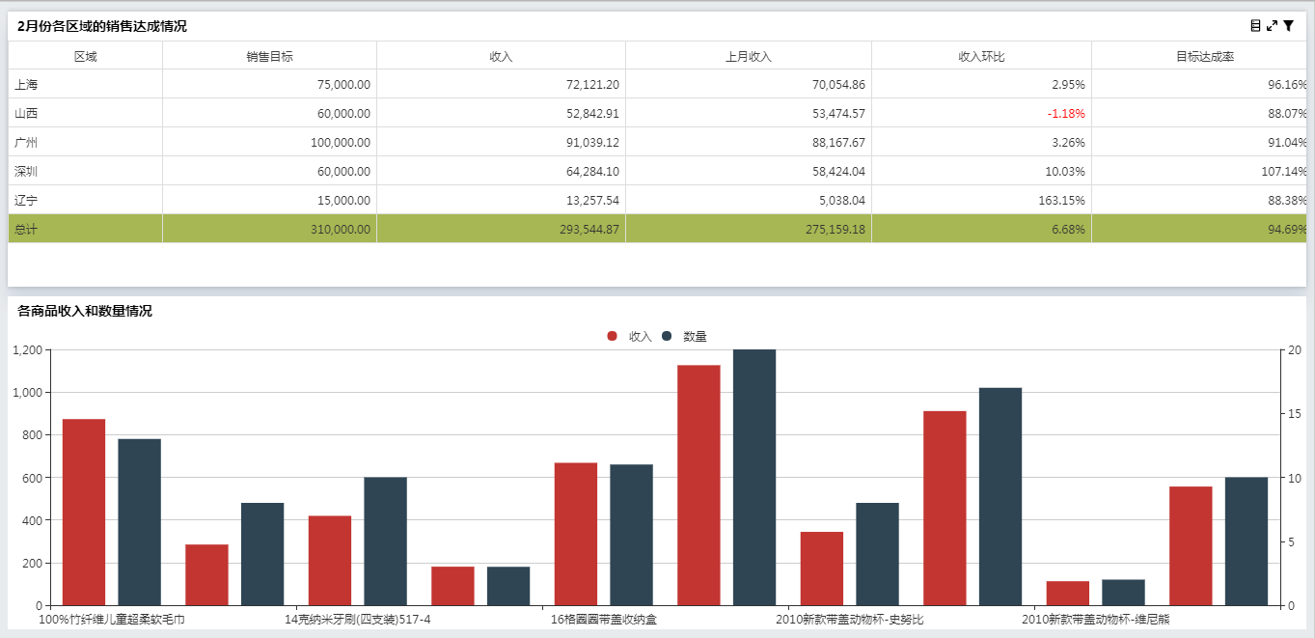Click the 区域 column header
The width and height of the screenshot is (1315, 638).
pos(85,56)
